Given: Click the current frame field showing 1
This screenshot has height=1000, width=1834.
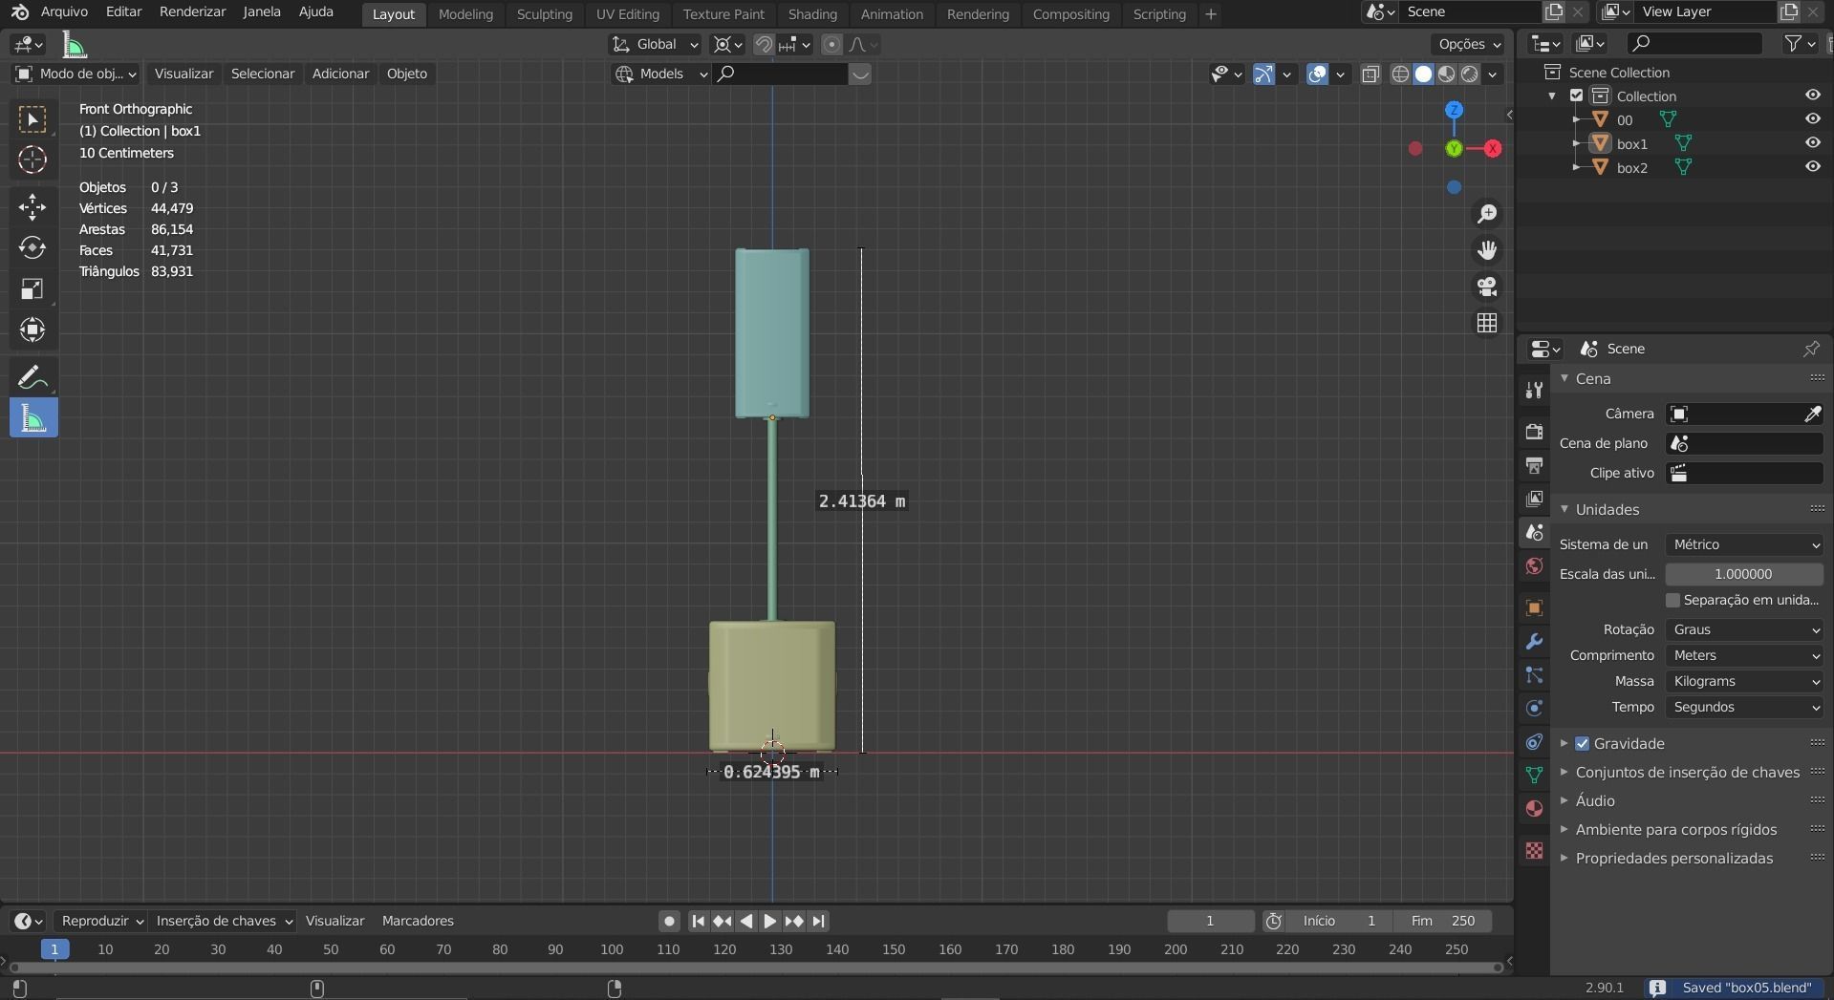Looking at the screenshot, I should click(x=1210, y=921).
